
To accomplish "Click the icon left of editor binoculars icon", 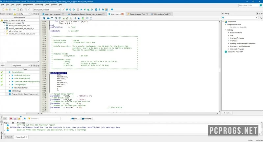I will coord(44,18).
